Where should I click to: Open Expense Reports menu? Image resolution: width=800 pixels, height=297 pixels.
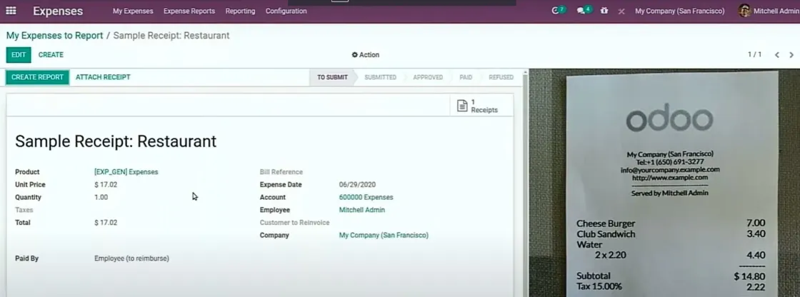point(189,11)
